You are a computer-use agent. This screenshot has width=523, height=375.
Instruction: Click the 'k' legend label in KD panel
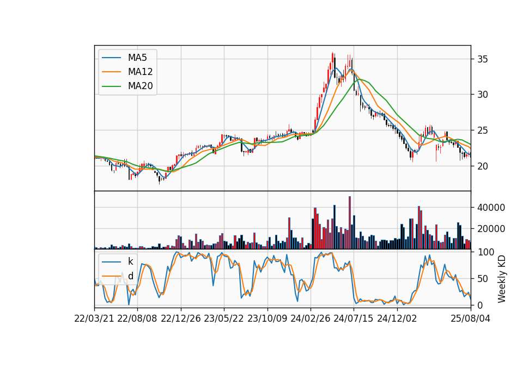[131, 261]
